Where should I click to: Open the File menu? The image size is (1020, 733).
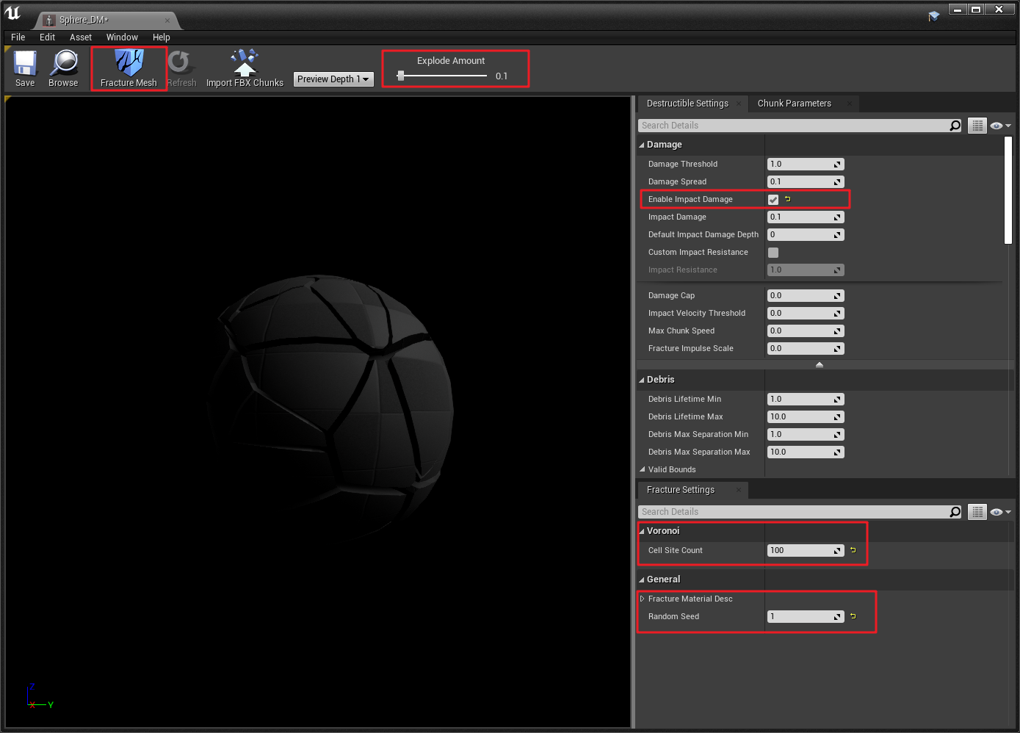tap(18, 37)
